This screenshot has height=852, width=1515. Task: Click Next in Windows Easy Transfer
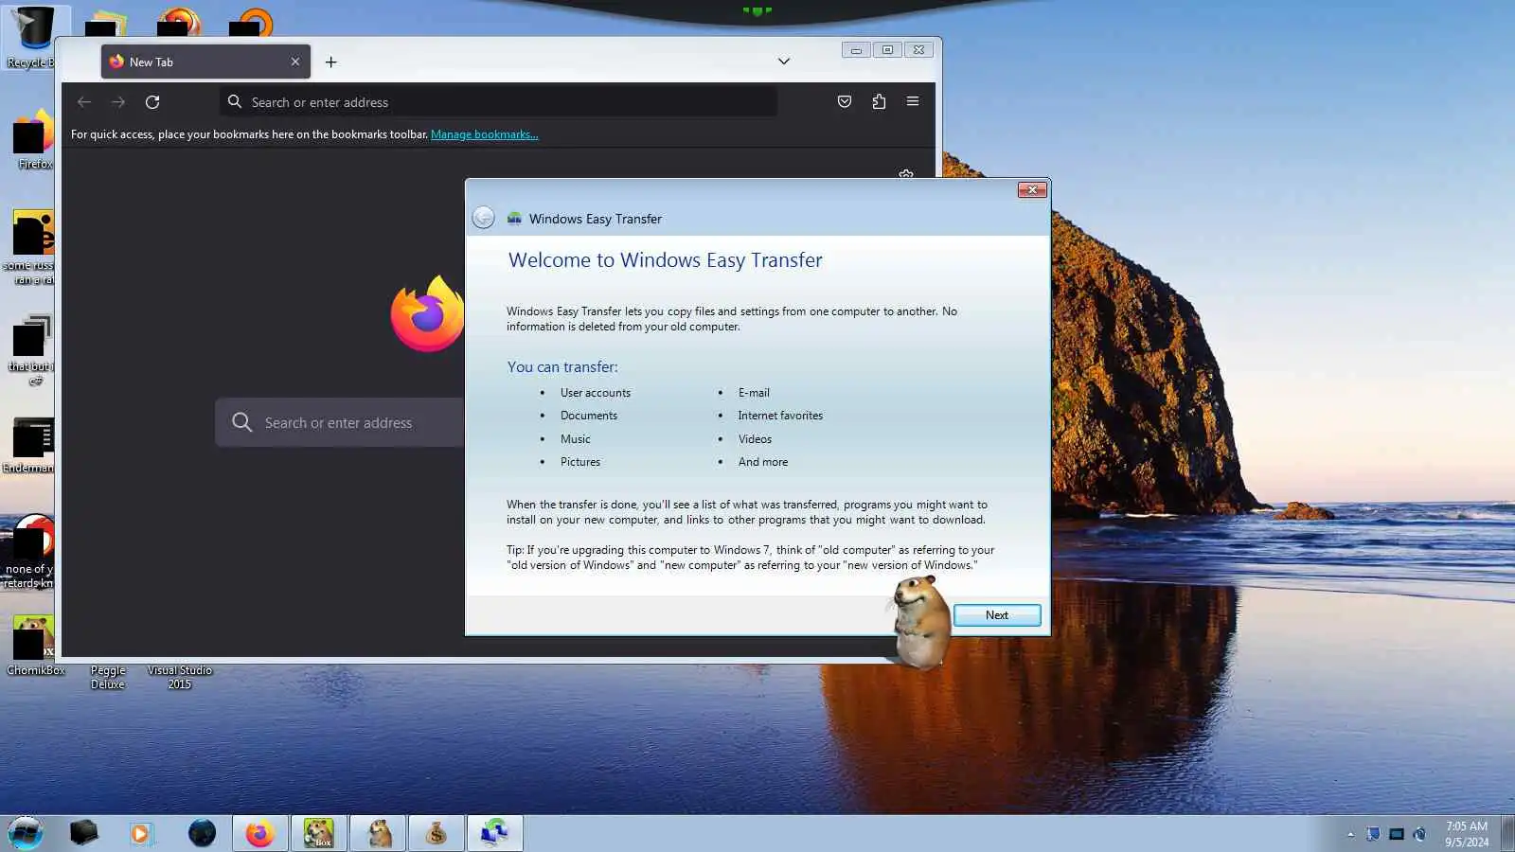point(997,615)
